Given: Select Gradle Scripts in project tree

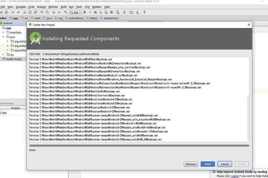Looking at the screenshot, I should click(12, 59).
